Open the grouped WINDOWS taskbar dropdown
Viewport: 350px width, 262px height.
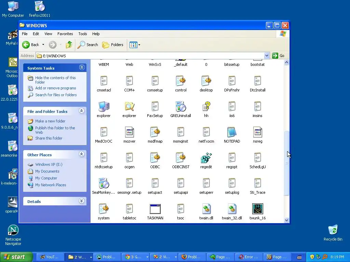point(91,257)
